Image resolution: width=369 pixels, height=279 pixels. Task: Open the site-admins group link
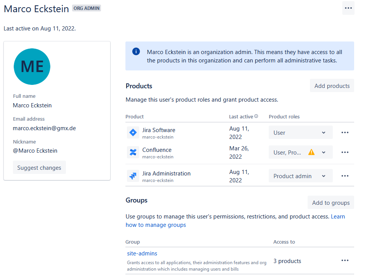coord(142,253)
